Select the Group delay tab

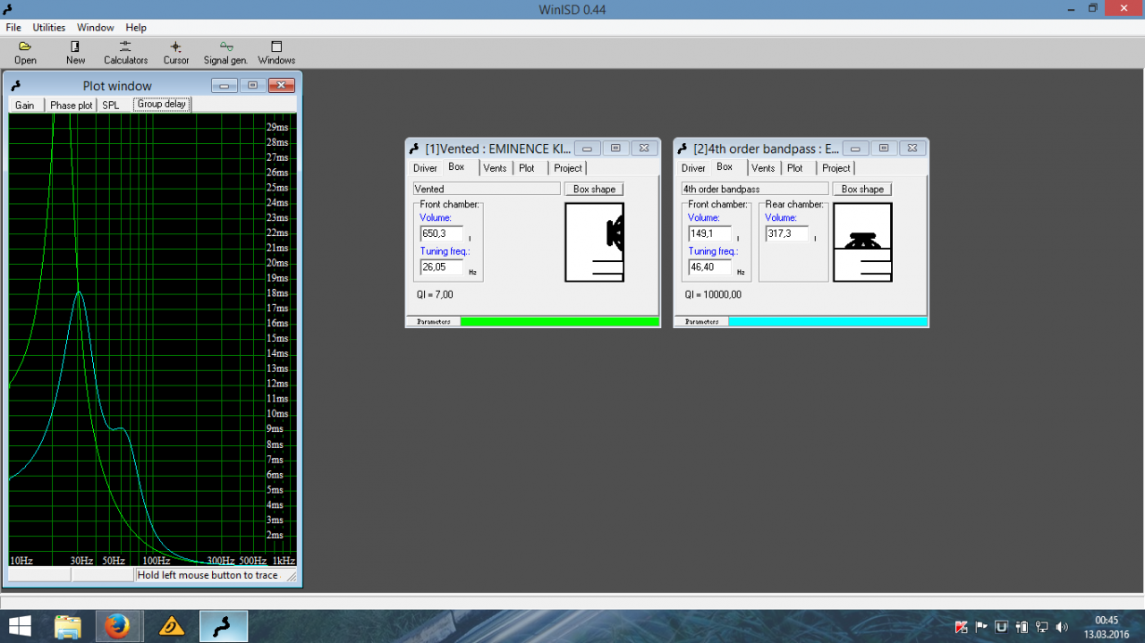point(162,104)
